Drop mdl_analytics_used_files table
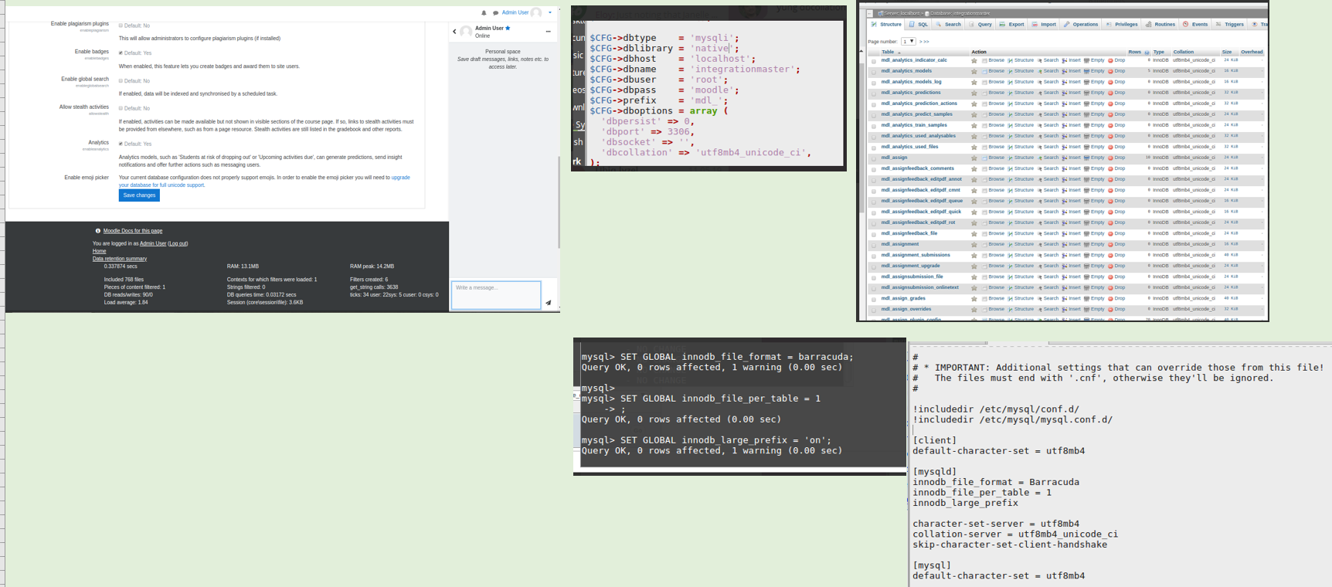1332x587 pixels. (1117, 147)
